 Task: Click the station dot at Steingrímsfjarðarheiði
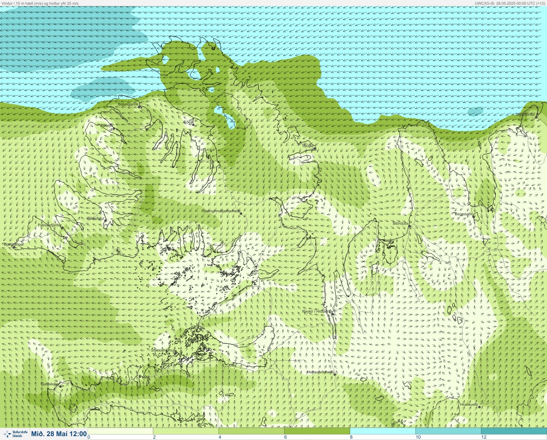point(241,214)
